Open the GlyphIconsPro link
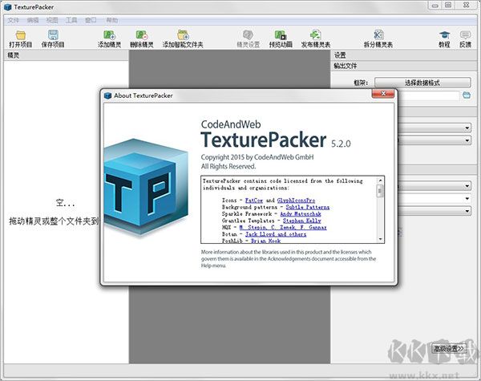 pyautogui.click(x=296, y=201)
